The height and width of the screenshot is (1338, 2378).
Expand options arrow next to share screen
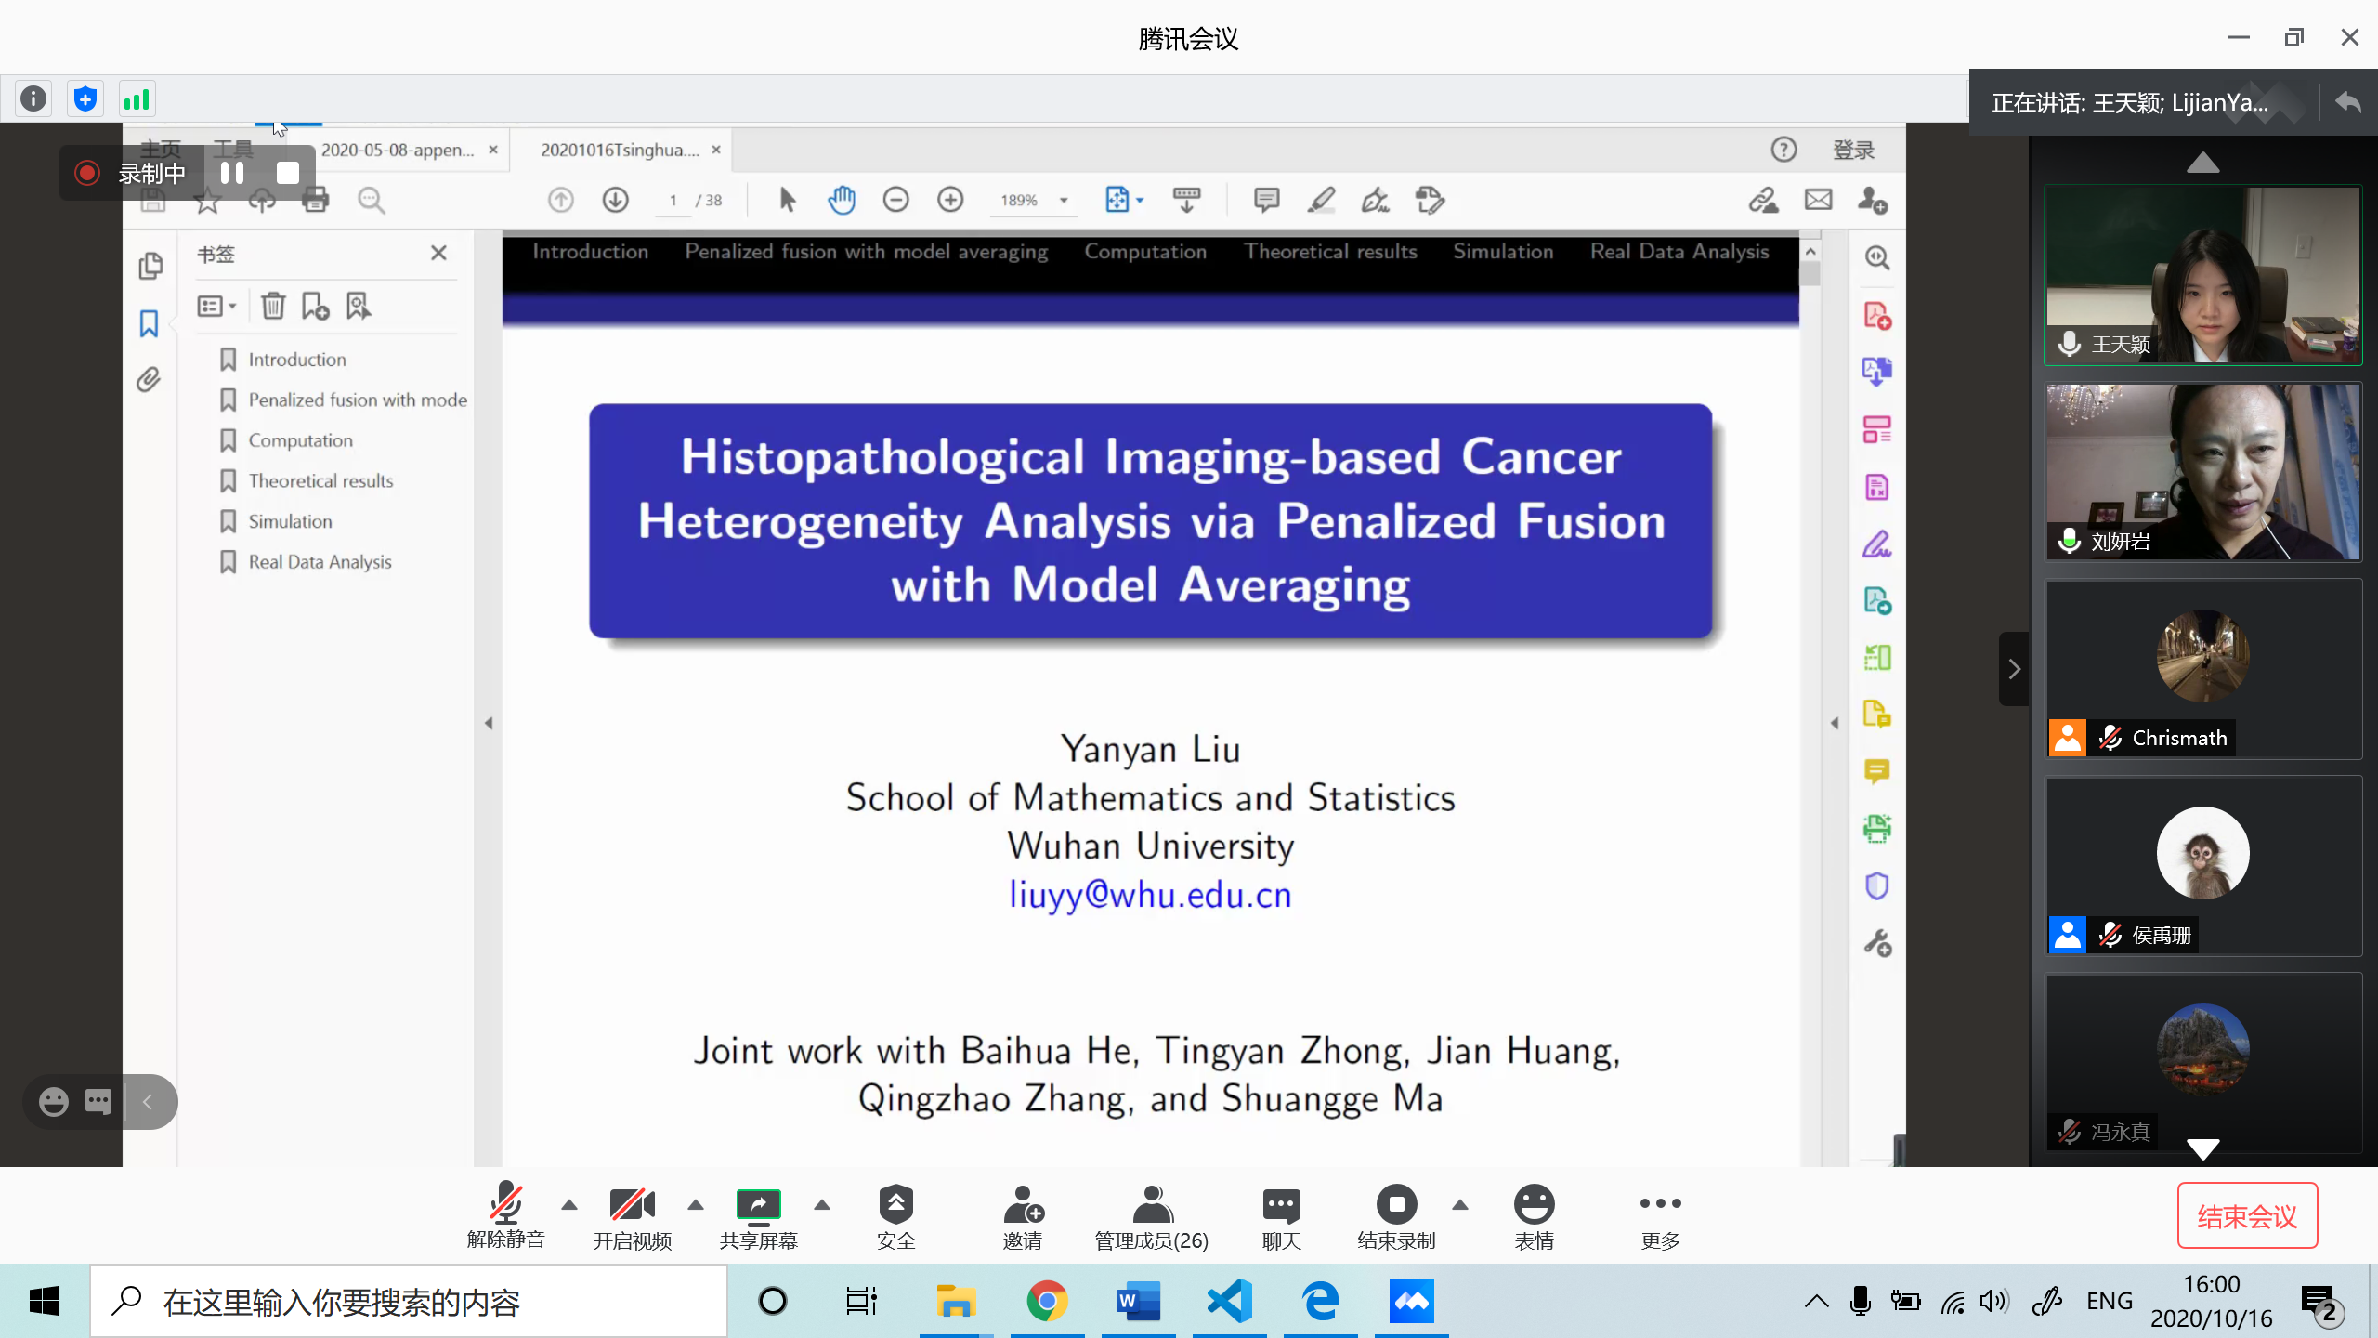point(821,1205)
